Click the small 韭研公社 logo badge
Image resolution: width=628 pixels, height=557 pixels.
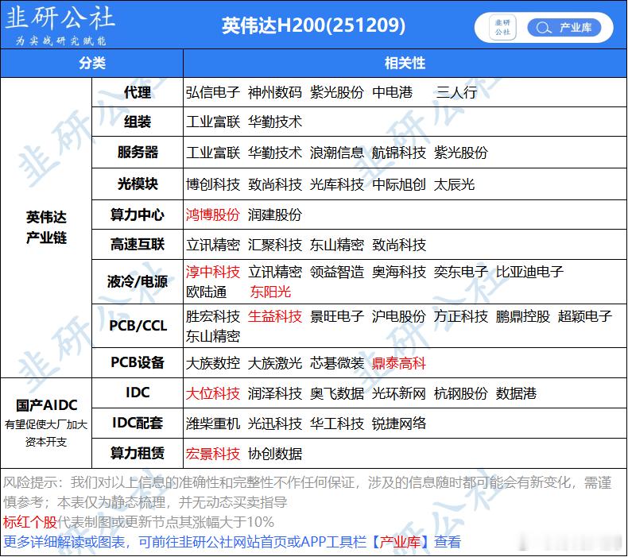pos(502,28)
